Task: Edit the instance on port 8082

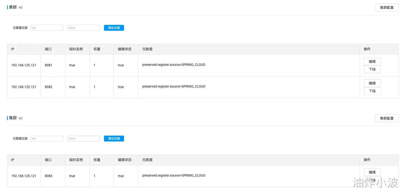Action: (x=372, y=83)
